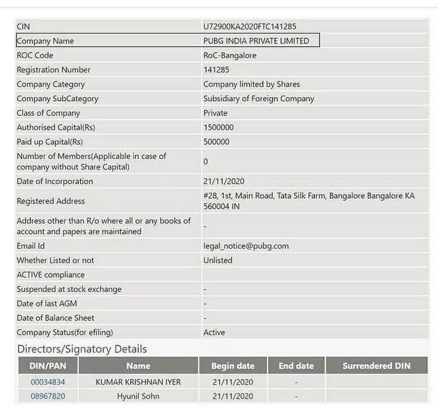Image resolution: width=438 pixels, height=411 pixels.
Task: Click 'Subsidiary of Foreign Company' value
Action: [x=259, y=99]
